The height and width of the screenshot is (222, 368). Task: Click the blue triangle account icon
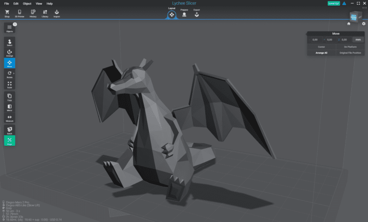(x=344, y=3)
